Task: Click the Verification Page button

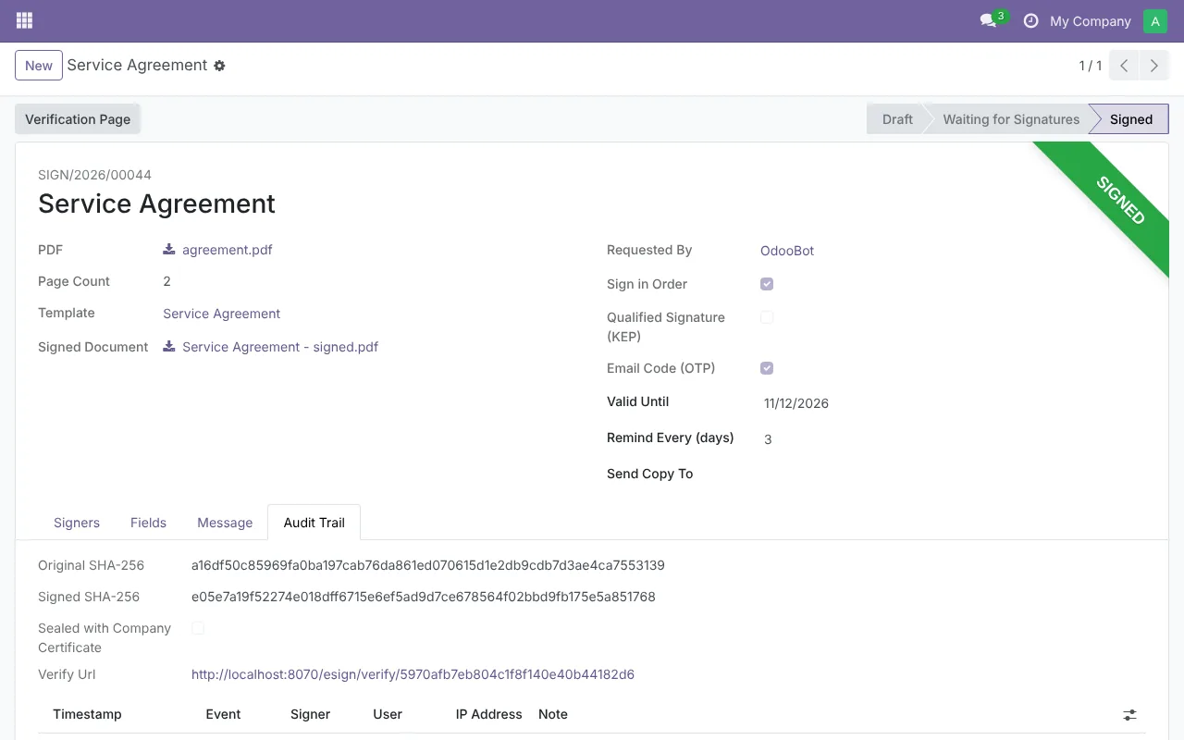Action: tap(78, 119)
